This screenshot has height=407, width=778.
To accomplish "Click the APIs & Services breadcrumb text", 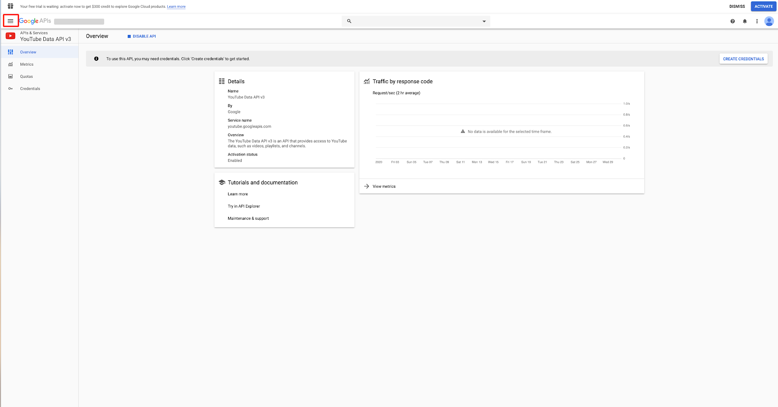I will click(x=34, y=33).
